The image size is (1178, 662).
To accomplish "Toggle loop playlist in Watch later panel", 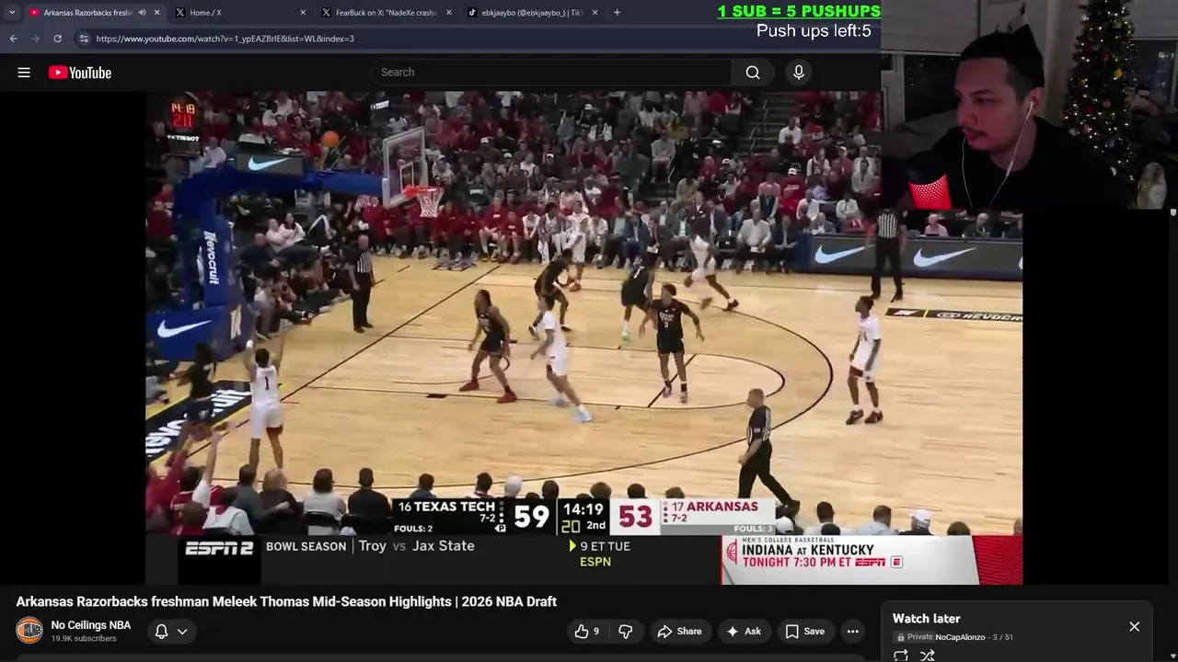I will click(901, 656).
